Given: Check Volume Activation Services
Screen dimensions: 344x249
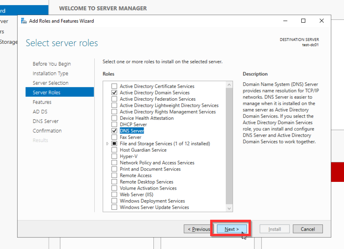Looking at the screenshot, I should [114, 188].
